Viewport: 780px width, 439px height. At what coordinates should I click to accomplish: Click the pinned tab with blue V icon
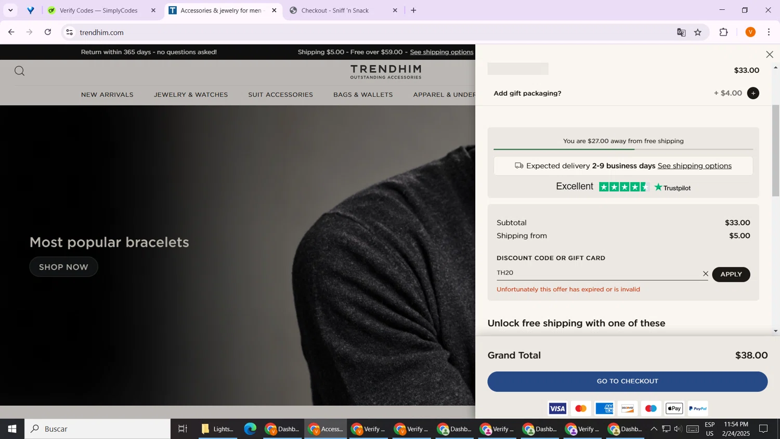point(31,10)
